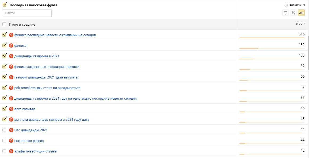The image size is (309, 158).
Task: Click the Визиты column header
Action: tap(295, 5)
